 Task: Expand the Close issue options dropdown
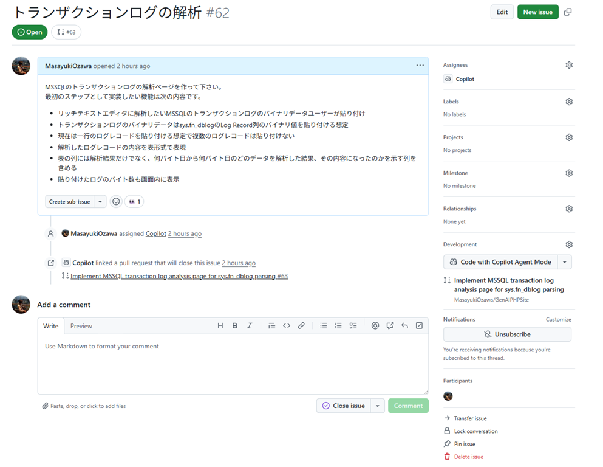coord(378,406)
